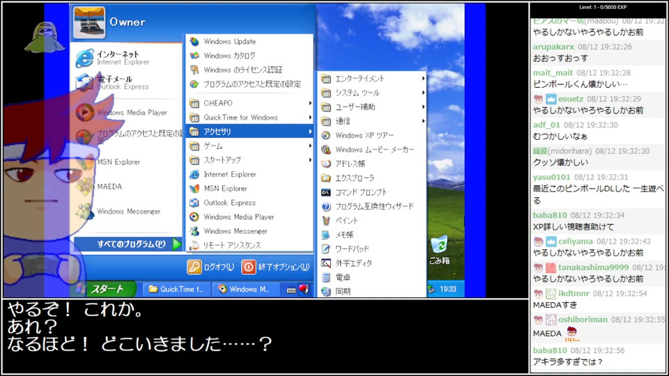This screenshot has height=376, width=669.
Task: Open プログラムのアクセスと既定の設定 in programs list
Action: click(x=249, y=84)
